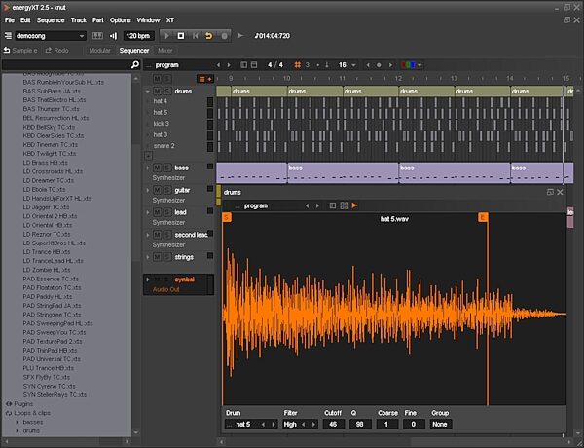Select the next filter type arrow beside High
584x448 pixels.
[313, 425]
